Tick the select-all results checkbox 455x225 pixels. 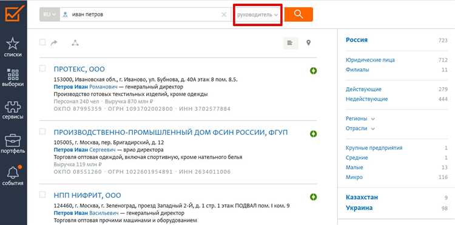pyautogui.click(x=42, y=42)
